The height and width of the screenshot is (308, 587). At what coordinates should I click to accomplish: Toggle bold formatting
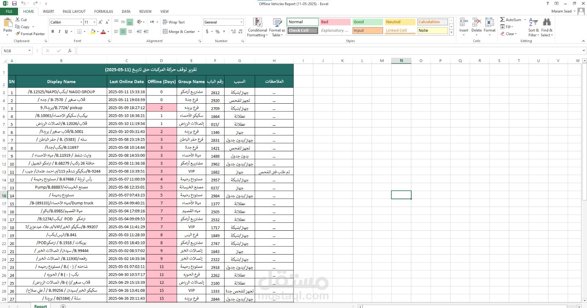pos(53,31)
